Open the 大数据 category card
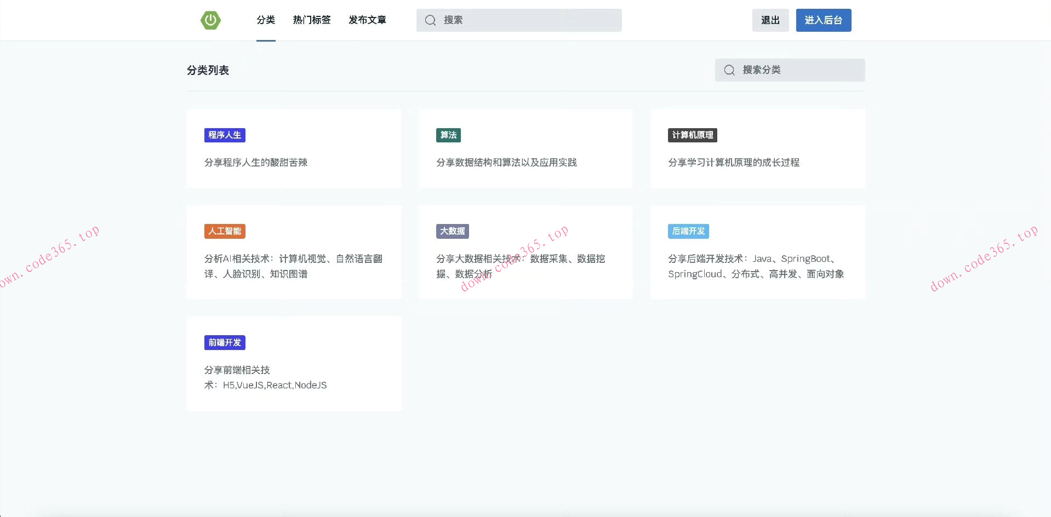Screen dimensions: 1051x517 (525, 252)
